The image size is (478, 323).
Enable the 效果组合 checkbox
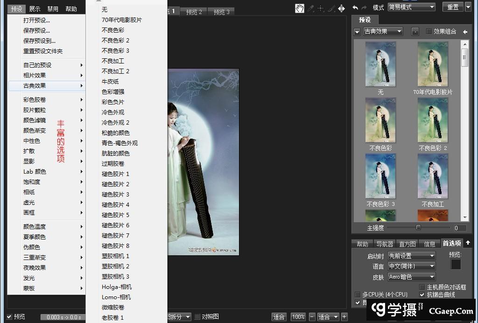click(x=428, y=31)
